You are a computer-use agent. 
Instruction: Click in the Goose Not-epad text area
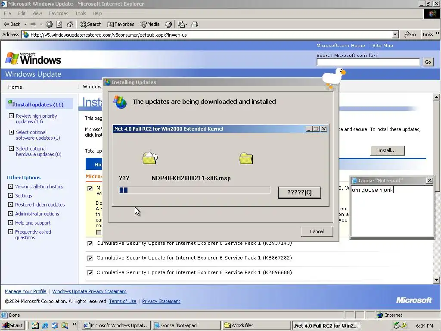point(392,210)
